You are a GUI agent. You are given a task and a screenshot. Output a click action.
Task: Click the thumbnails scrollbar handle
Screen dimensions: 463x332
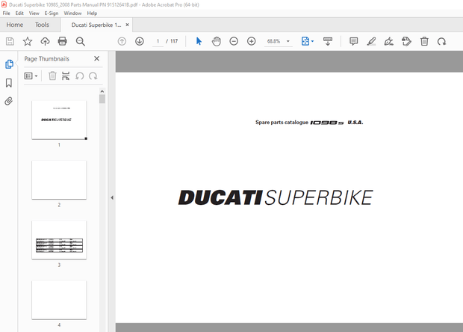pos(102,99)
